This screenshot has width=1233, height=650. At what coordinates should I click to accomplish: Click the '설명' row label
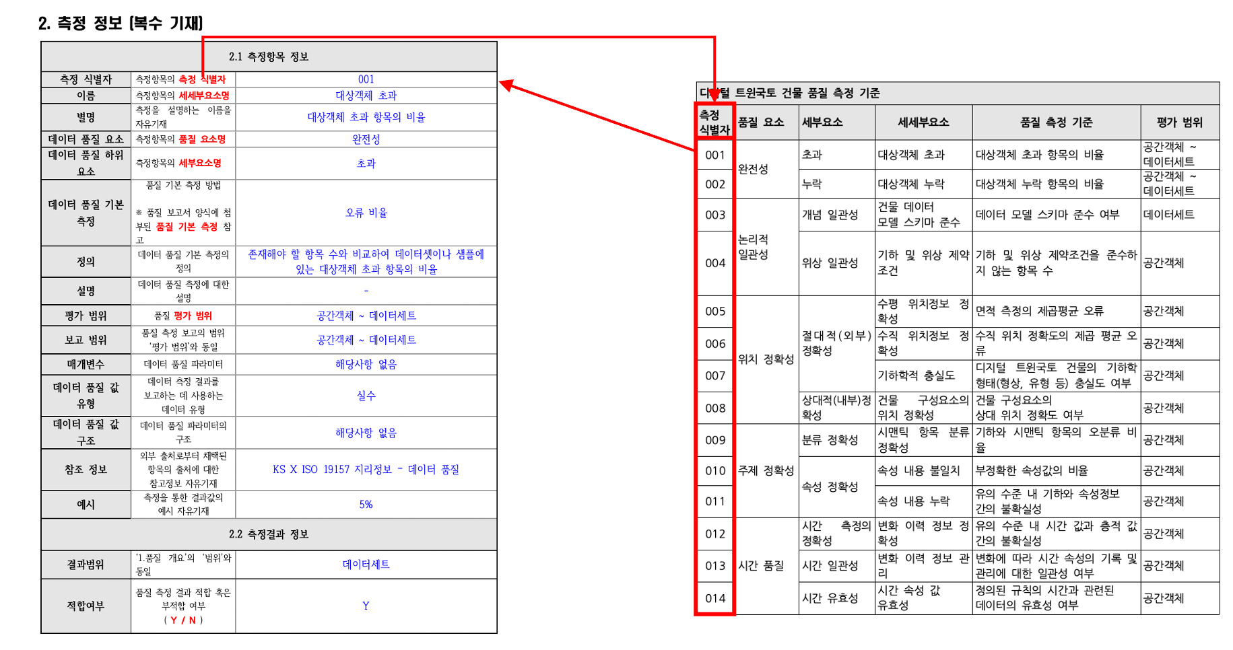point(86,291)
